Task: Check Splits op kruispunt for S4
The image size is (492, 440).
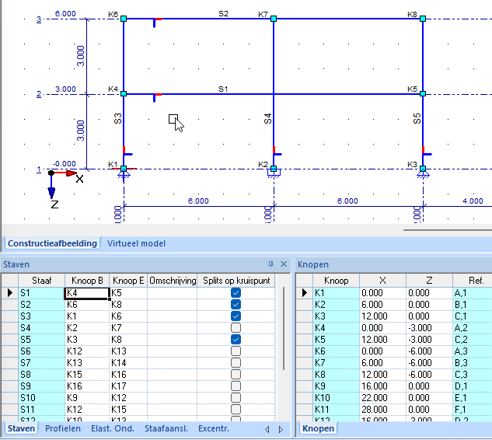Action: pos(236,327)
